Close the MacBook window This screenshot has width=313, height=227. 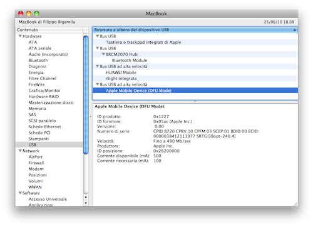21,14
